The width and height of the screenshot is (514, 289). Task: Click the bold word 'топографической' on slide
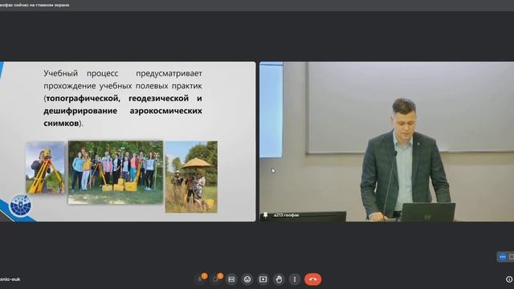point(82,98)
